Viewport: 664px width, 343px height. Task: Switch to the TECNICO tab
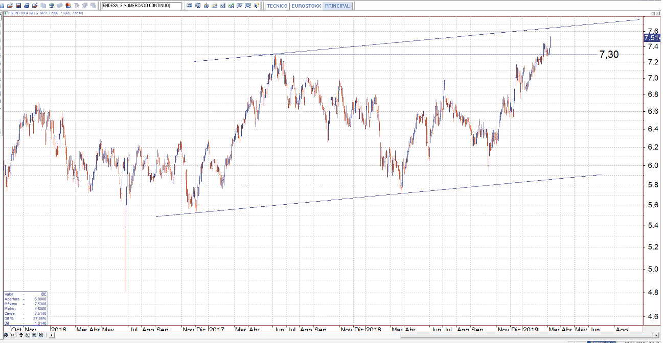pos(277,6)
